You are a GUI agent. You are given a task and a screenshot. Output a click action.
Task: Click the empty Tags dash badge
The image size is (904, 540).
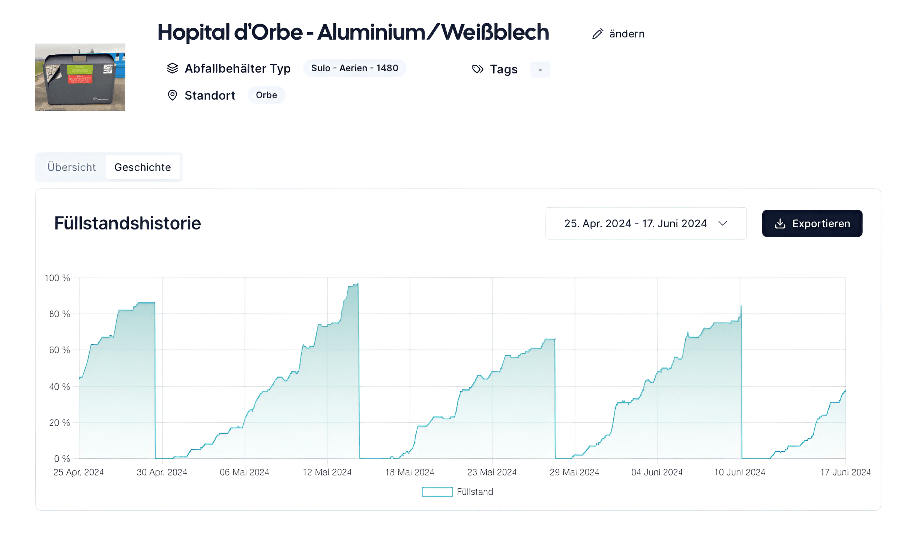[540, 69]
